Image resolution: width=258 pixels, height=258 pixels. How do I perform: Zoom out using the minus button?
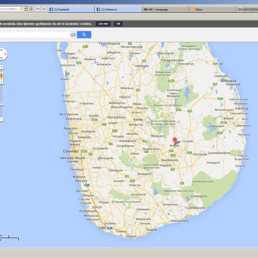(1, 119)
